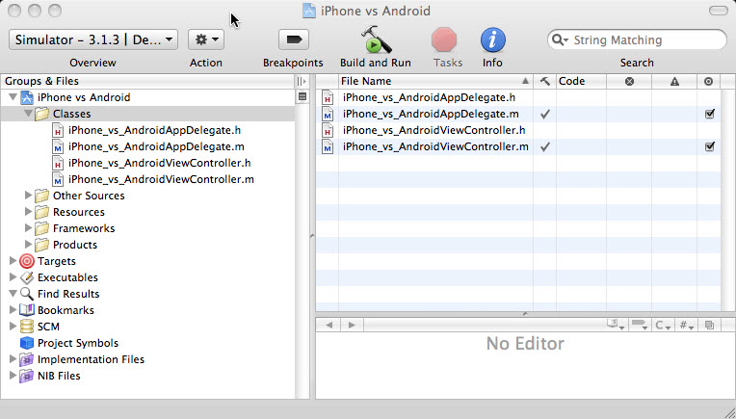
Task: Go forward with the editor right arrow
Action: 352,326
